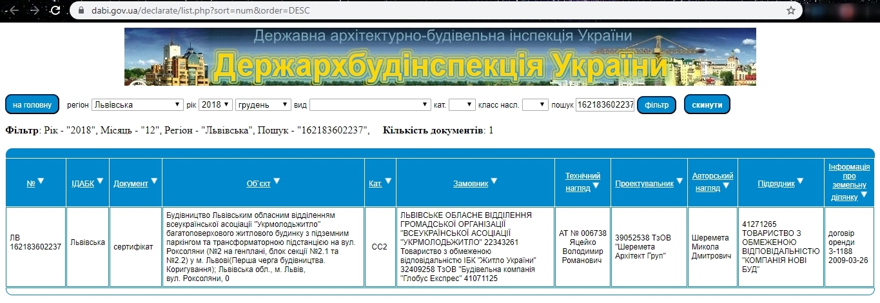
Task: Open the рік dropdown showing 2018
Action: point(215,104)
